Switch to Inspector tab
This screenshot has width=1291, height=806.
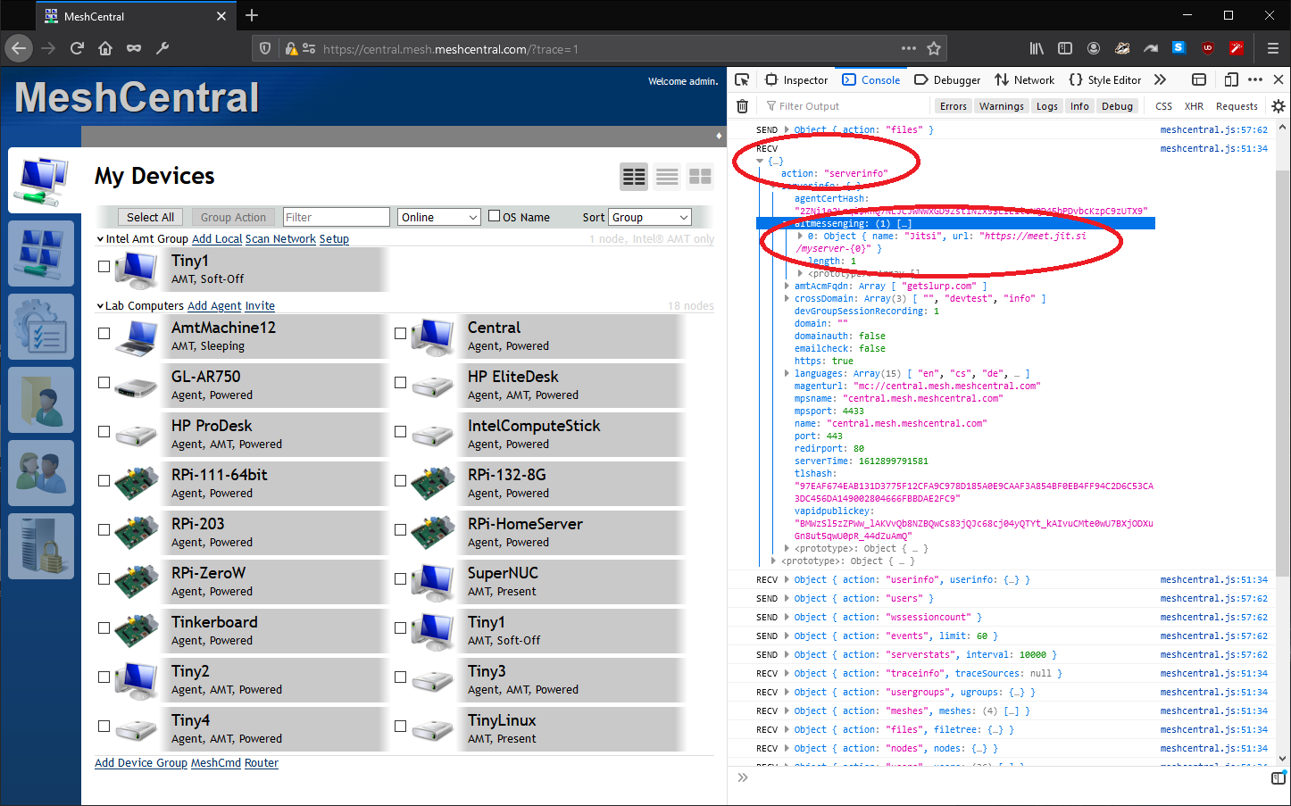click(x=796, y=79)
